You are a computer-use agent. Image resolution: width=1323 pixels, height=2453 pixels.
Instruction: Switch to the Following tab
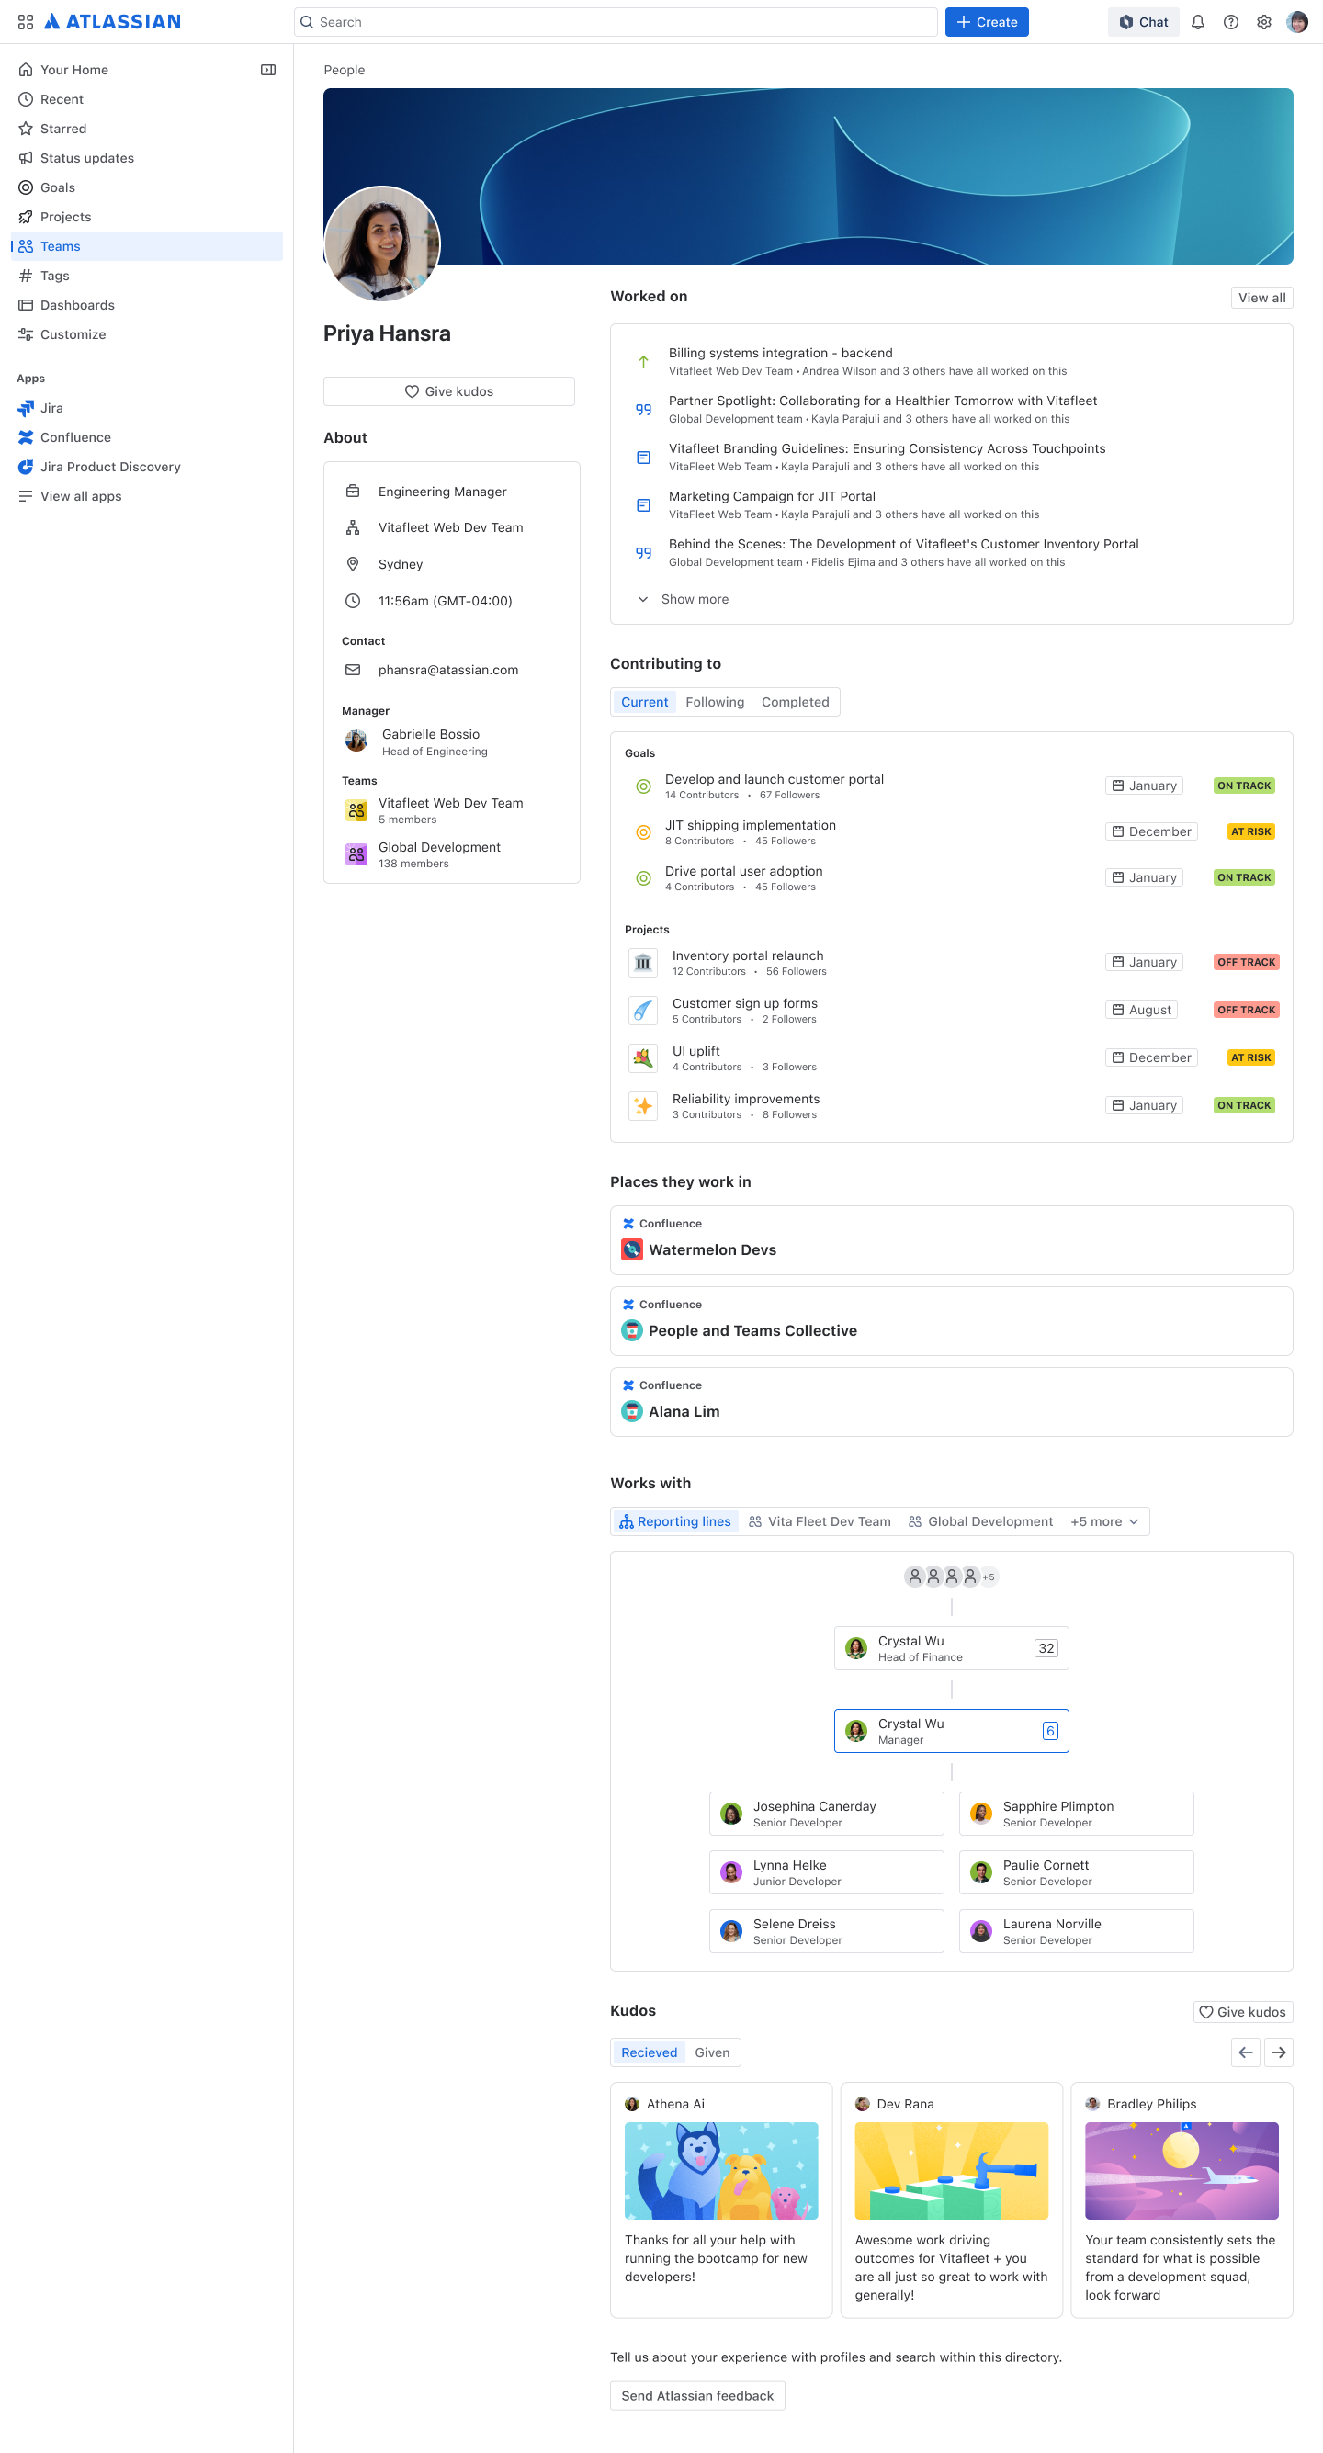pyautogui.click(x=715, y=702)
